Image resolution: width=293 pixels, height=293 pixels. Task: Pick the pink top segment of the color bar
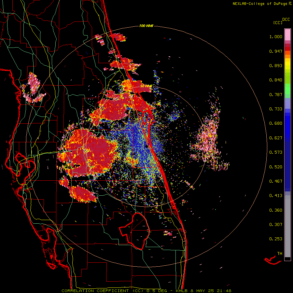[x=287, y=35]
